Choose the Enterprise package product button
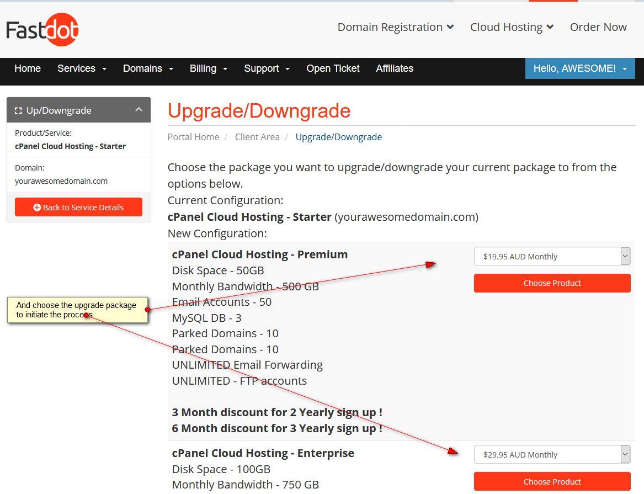Image resolution: width=644 pixels, height=494 pixels. tap(552, 481)
